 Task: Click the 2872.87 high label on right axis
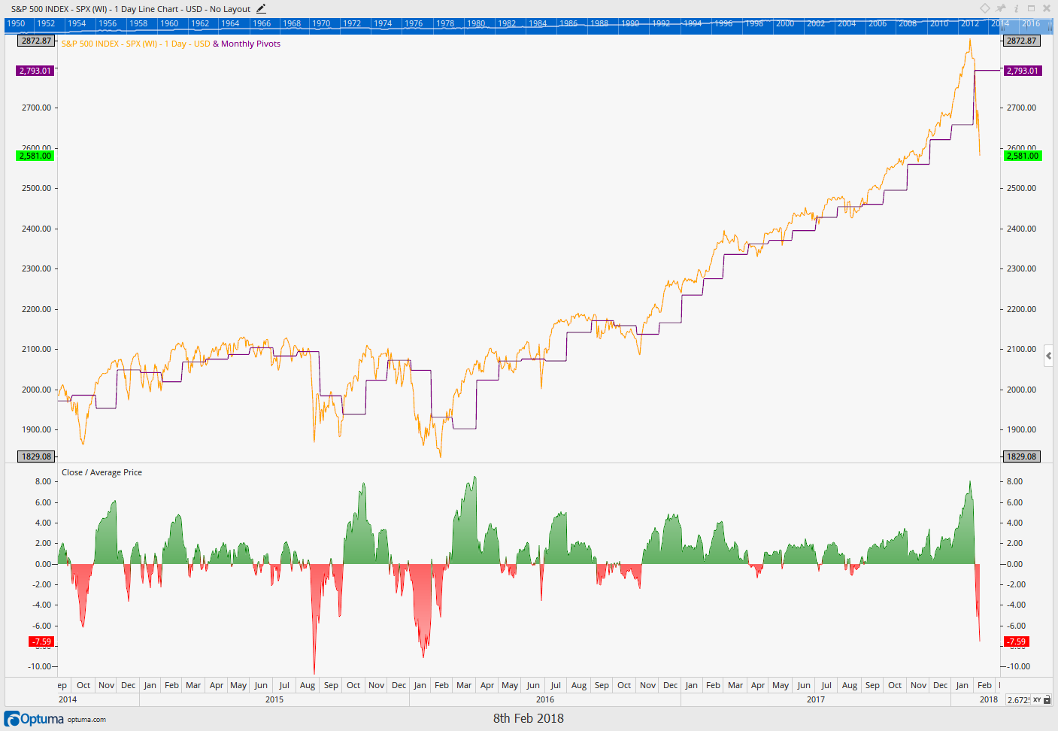pyautogui.click(x=1022, y=41)
